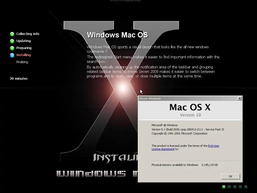Click the 39 minutes remaining text

point(19,79)
